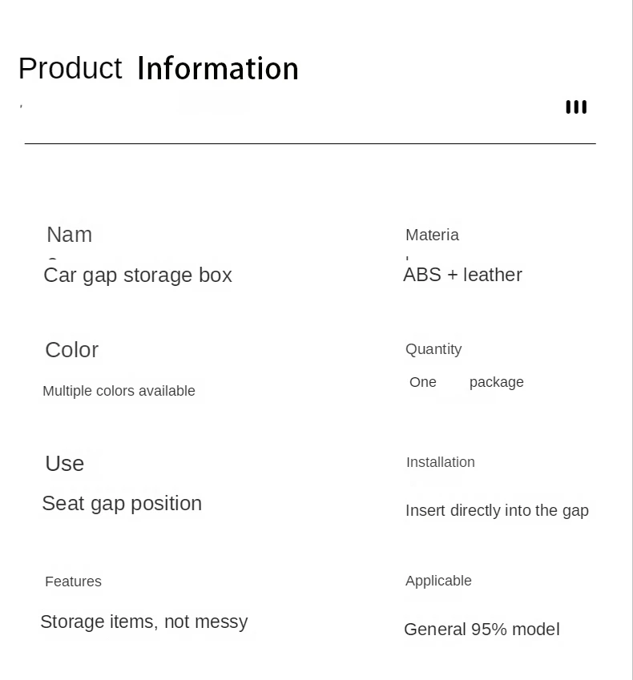This screenshot has height=680, width=633.
Task: Click the Car gap storage box text
Action: [x=138, y=276]
